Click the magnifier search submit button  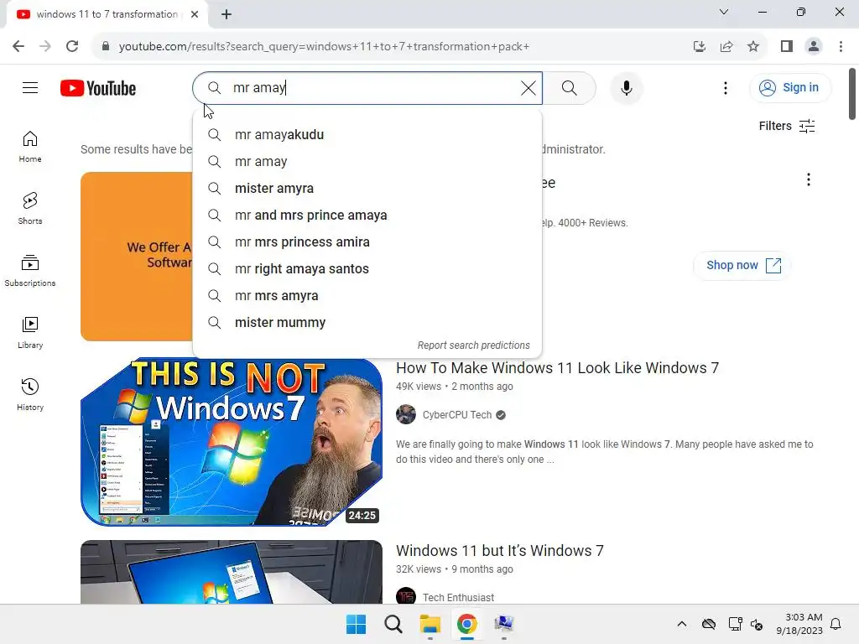click(570, 88)
